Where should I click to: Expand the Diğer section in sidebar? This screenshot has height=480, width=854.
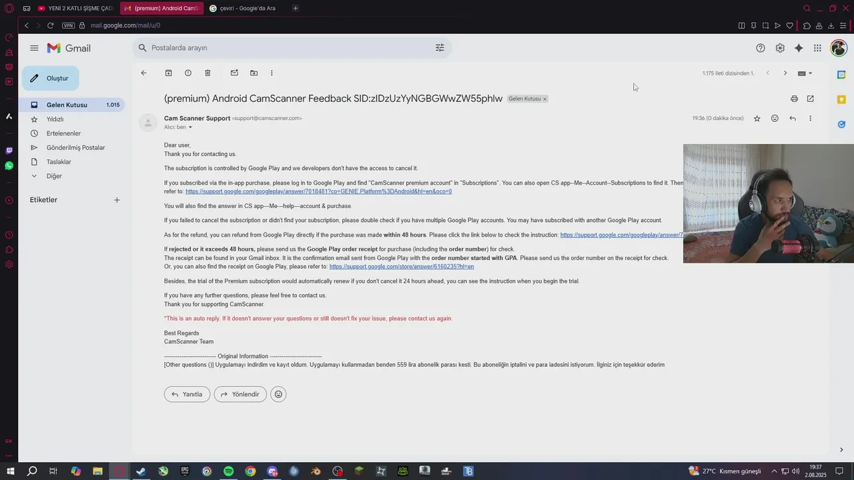pyautogui.click(x=34, y=176)
